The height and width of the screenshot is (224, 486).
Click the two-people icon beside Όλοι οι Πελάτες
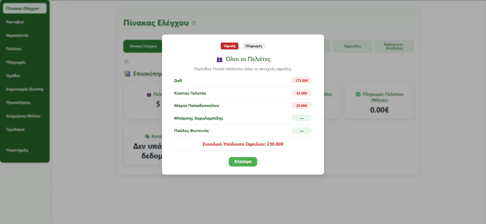[x=219, y=59]
